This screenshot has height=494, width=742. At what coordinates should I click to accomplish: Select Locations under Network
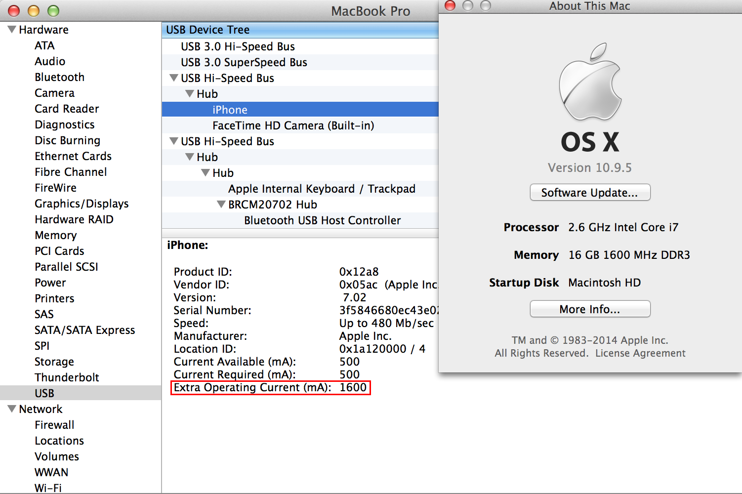point(59,441)
